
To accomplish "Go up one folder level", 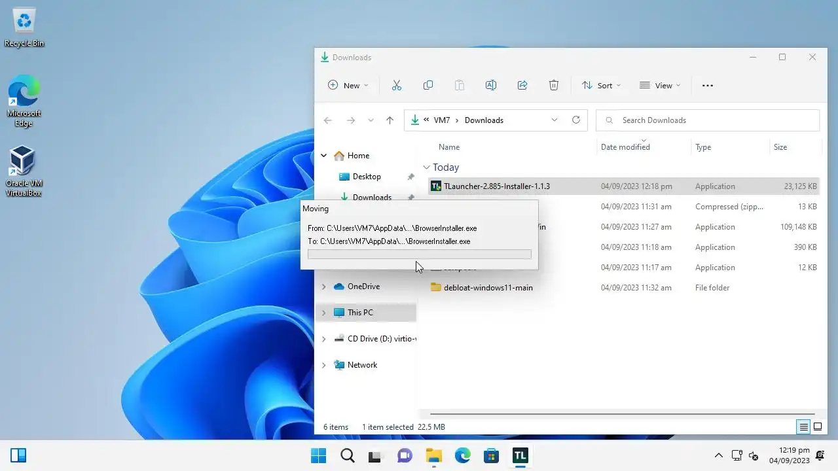I will (390, 120).
